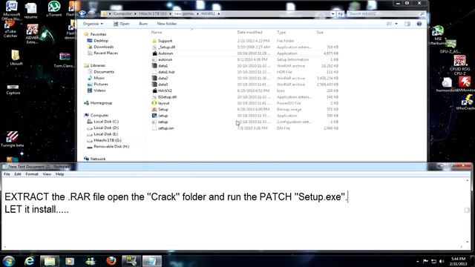Image resolution: width=475 pixels, height=267 pixels.
Task: Show the preview pane in Explorer
Action: point(407,24)
